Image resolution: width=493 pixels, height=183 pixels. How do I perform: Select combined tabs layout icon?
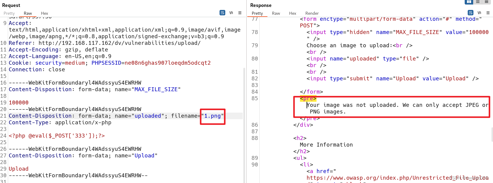(486, 2)
